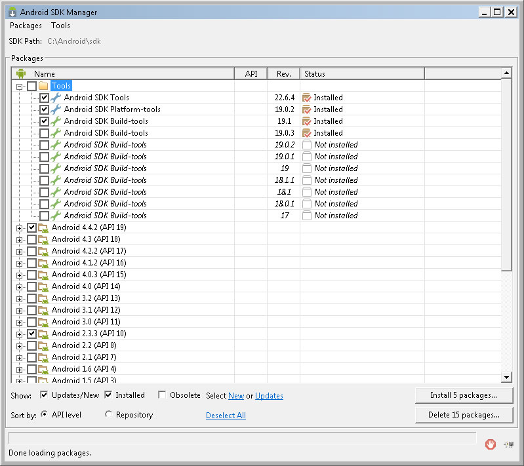Expand the Android 4.3 (API 18) node
The image size is (524, 466).
[x=20, y=239]
